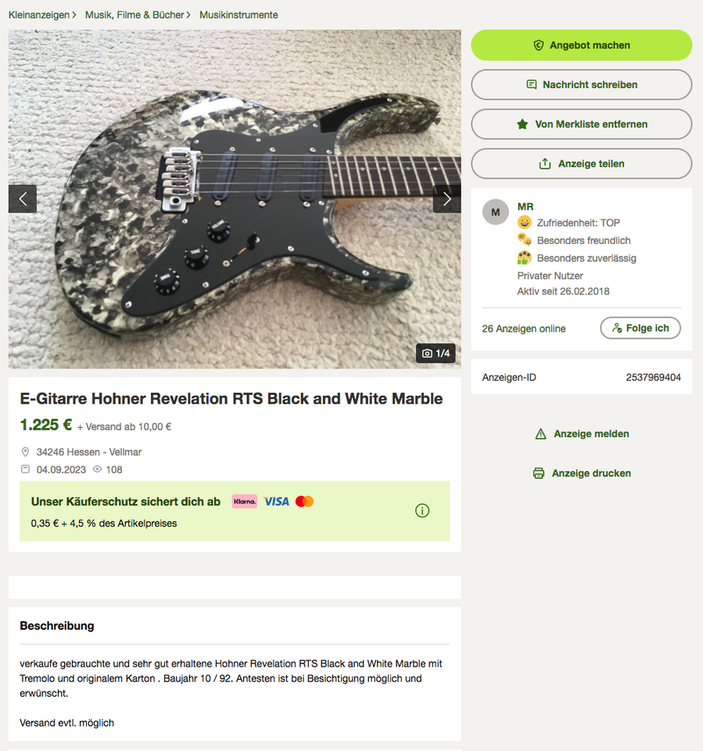Report the ad via Anzeige melden
Screen dimensions: 703x751
[582, 434]
